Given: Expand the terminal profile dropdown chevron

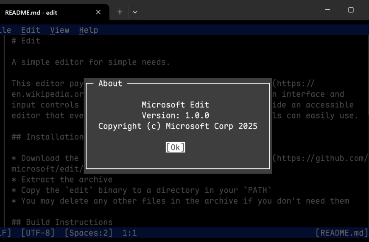Looking at the screenshot, I should 135,12.
